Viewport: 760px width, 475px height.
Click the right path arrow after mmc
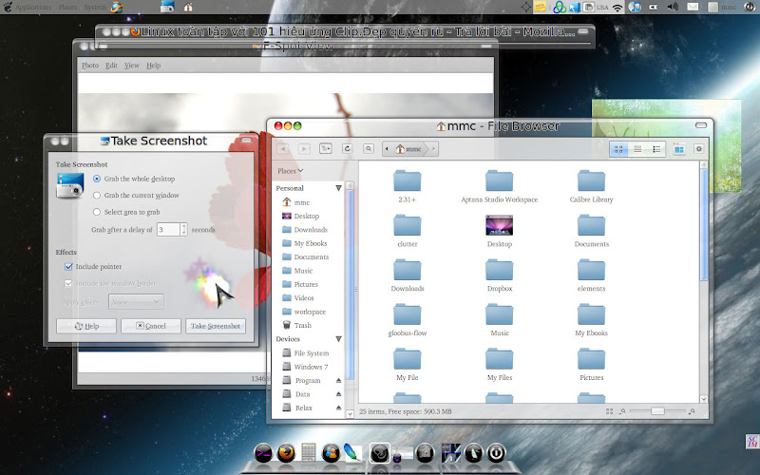point(433,149)
